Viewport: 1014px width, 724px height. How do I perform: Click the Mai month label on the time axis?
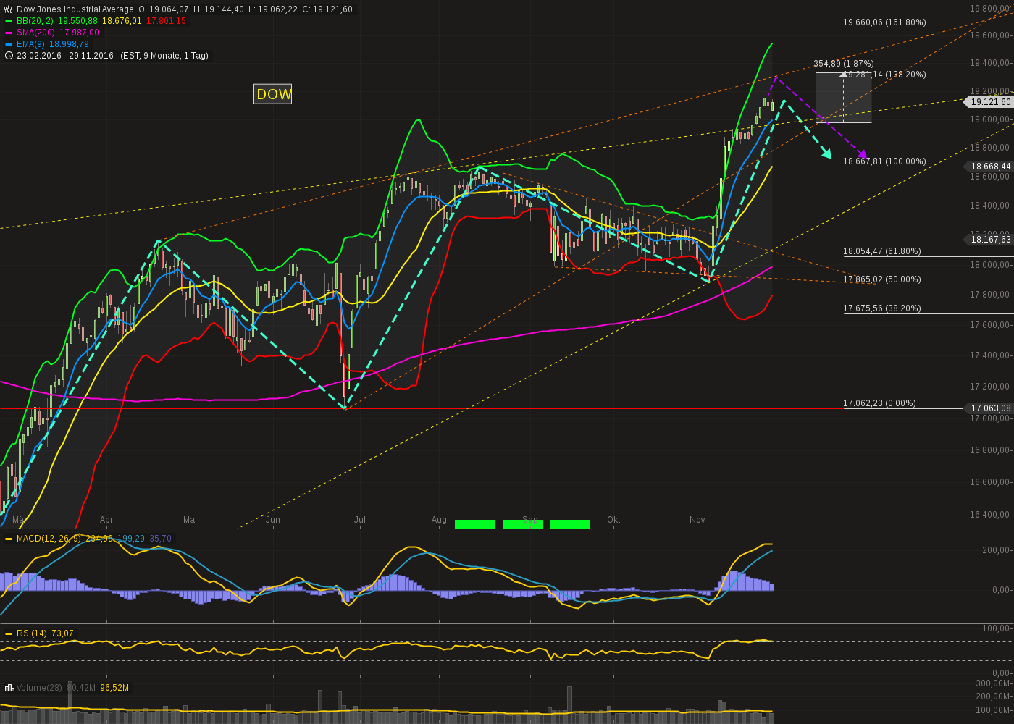[190, 520]
